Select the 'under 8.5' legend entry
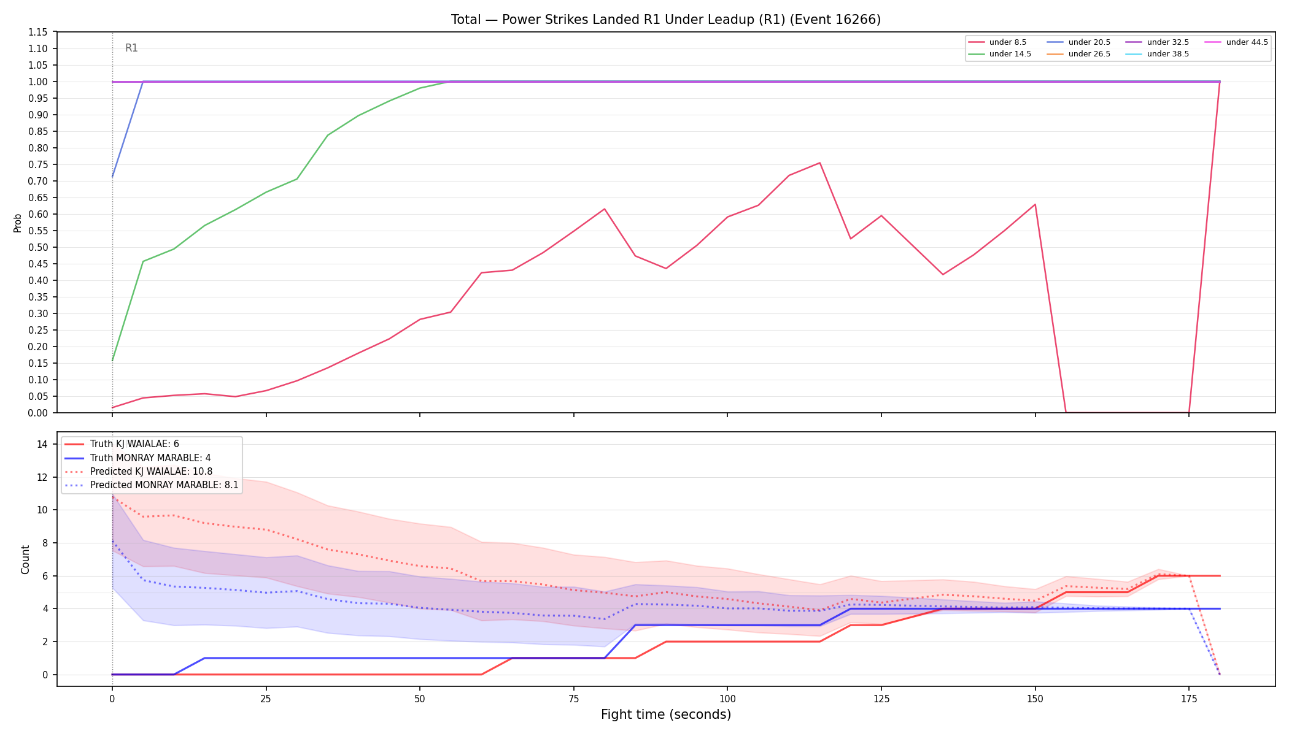 pos(997,42)
